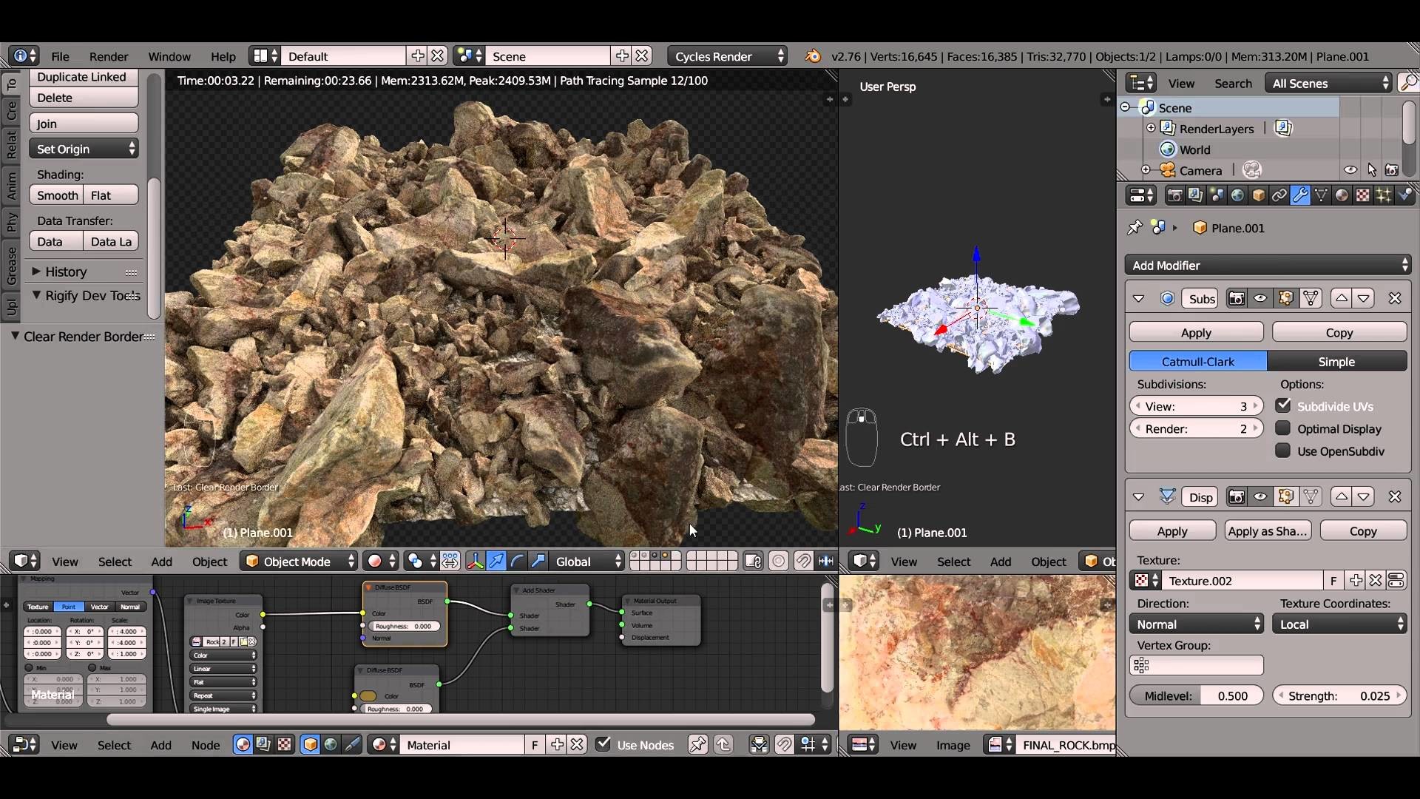The image size is (1420, 799).
Task: Toggle edit-mode display of the Subs modifier
Action: (1287, 298)
